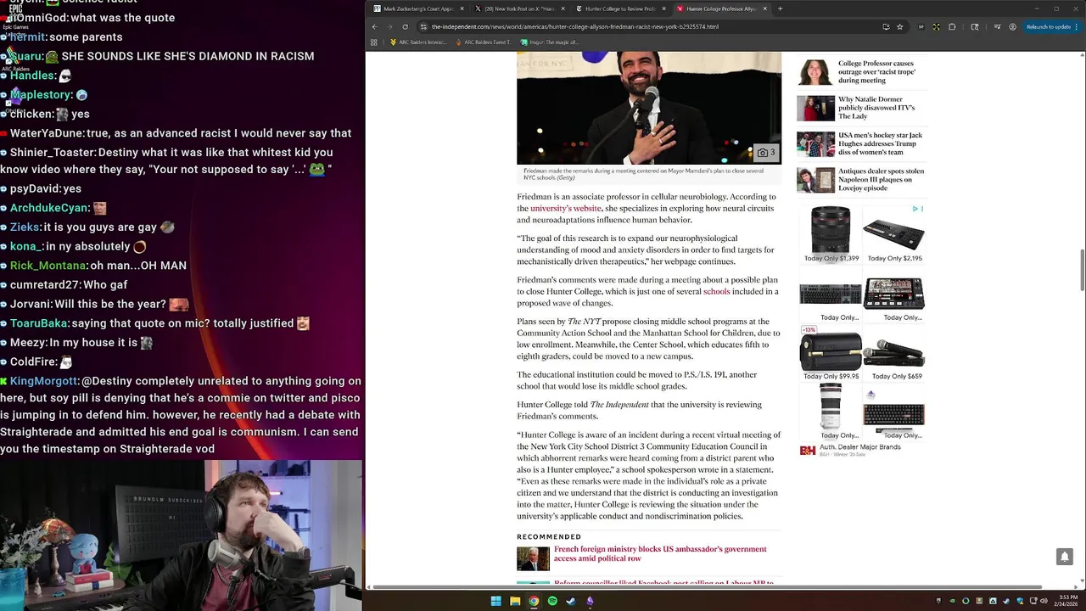Image resolution: width=1086 pixels, height=611 pixels.
Task: Open the browser extensions puzzle icon
Action: [x=951, y=26]
